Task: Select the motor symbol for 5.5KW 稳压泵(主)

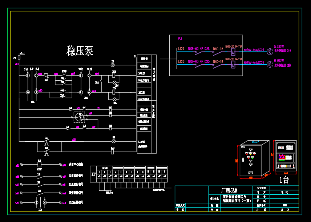Action: point(270,51)
